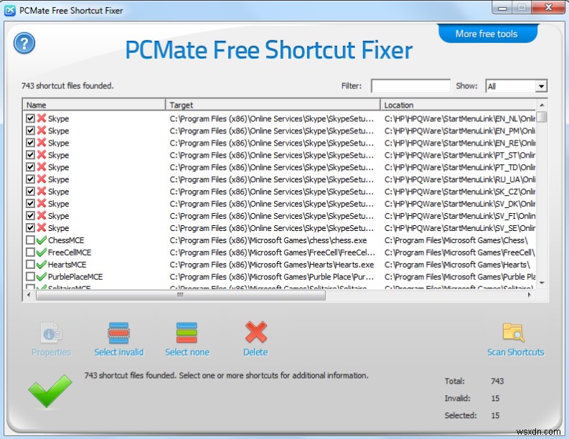This screenshot has height=439, width=569.
Task: Uncheck the Skype EN_NL row checkbox
Action: [30, 118]
